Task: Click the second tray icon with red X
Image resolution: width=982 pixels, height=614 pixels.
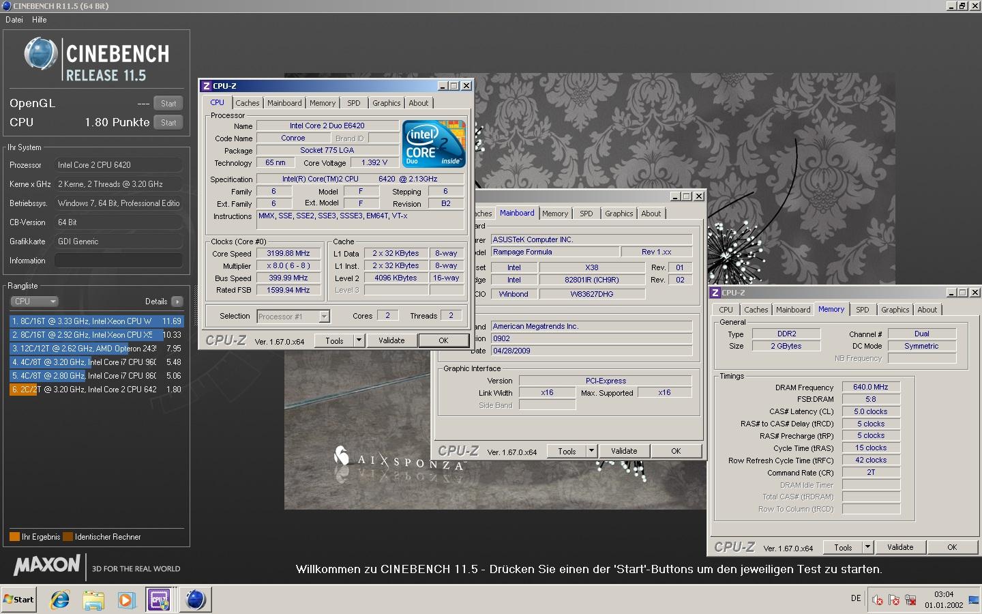Action: pyautogui.click(x=894, y=600)
